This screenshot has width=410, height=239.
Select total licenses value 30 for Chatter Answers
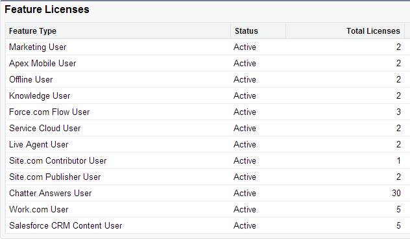pyautogui.click(x=396, y=193)
